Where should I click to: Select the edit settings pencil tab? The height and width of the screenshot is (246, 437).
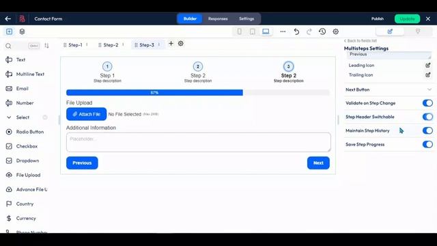click(390, 31)
